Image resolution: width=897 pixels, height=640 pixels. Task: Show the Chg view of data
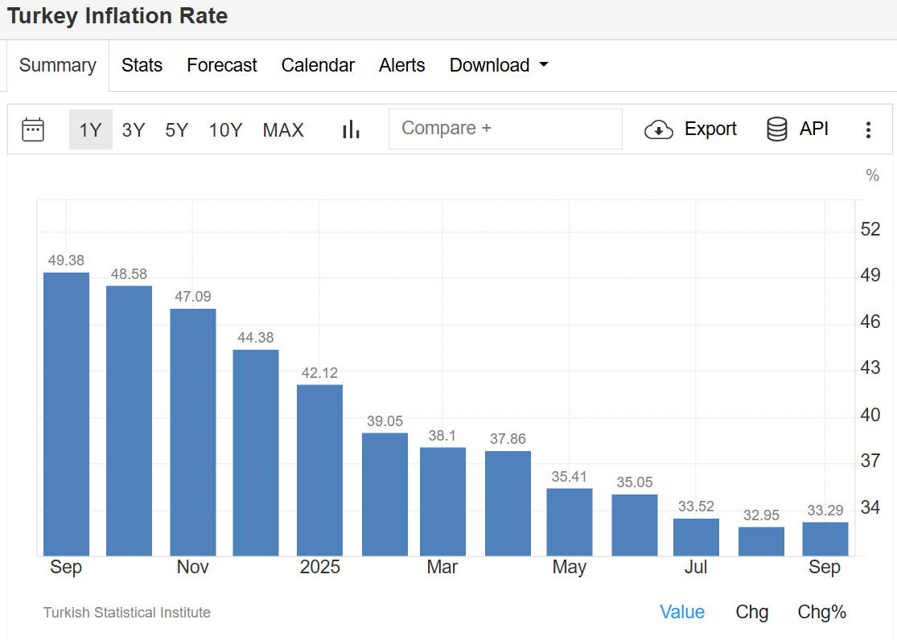coord(752,612)
